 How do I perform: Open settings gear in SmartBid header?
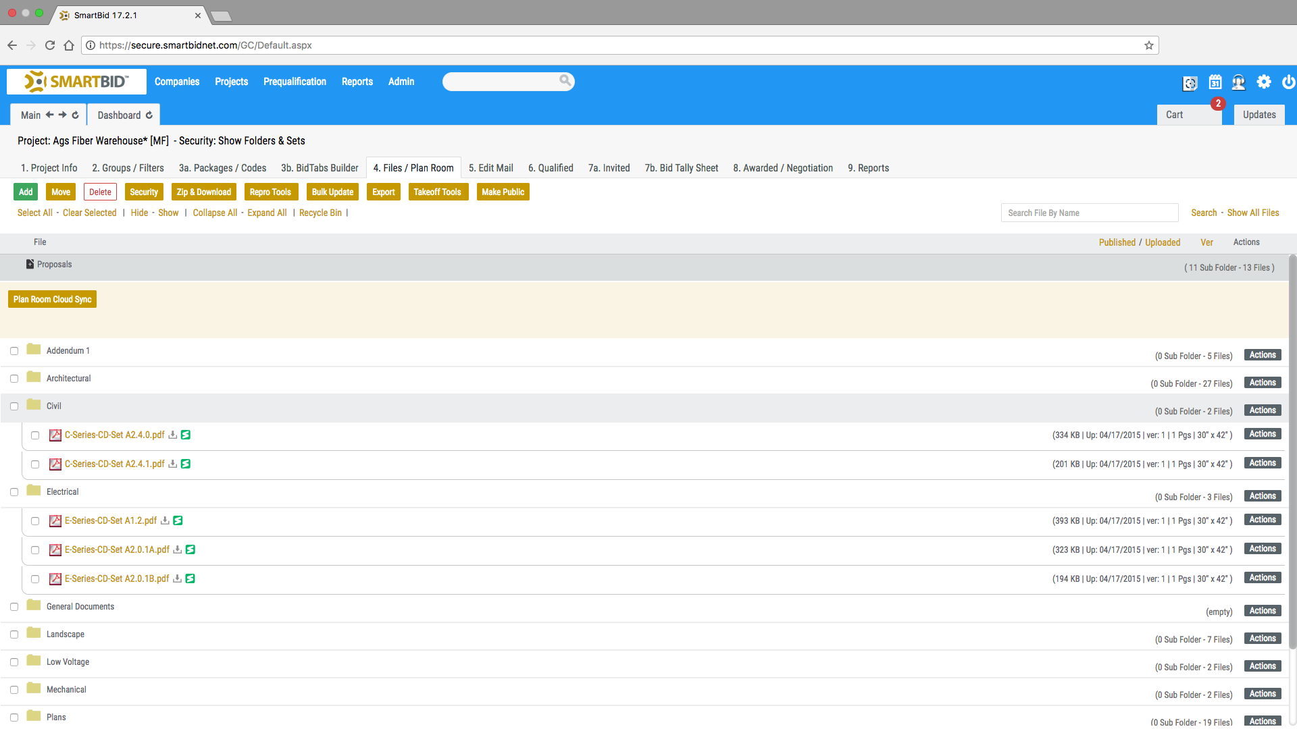[x=1263, y=82]
